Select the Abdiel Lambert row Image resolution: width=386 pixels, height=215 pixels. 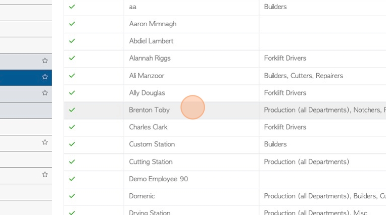point(225,41)
